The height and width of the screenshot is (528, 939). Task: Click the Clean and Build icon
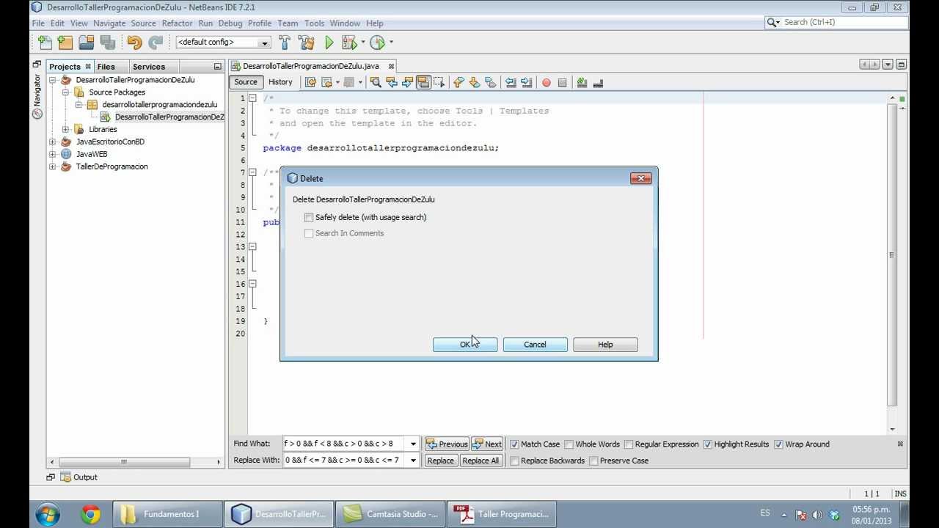click(x=307, y=43)
